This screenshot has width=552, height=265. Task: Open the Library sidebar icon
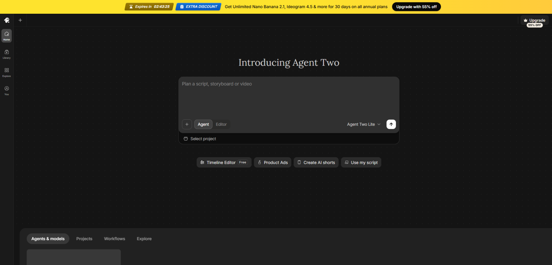pyautogui.click(x=7, y=54)
